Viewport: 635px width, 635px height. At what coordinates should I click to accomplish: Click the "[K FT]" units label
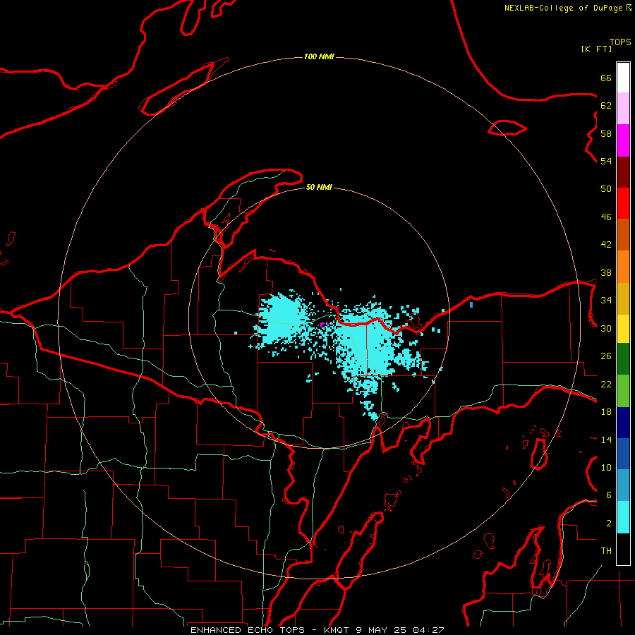(596, 49)
